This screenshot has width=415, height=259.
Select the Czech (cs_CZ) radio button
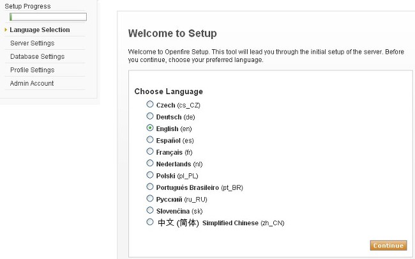(x=150, y=104)
